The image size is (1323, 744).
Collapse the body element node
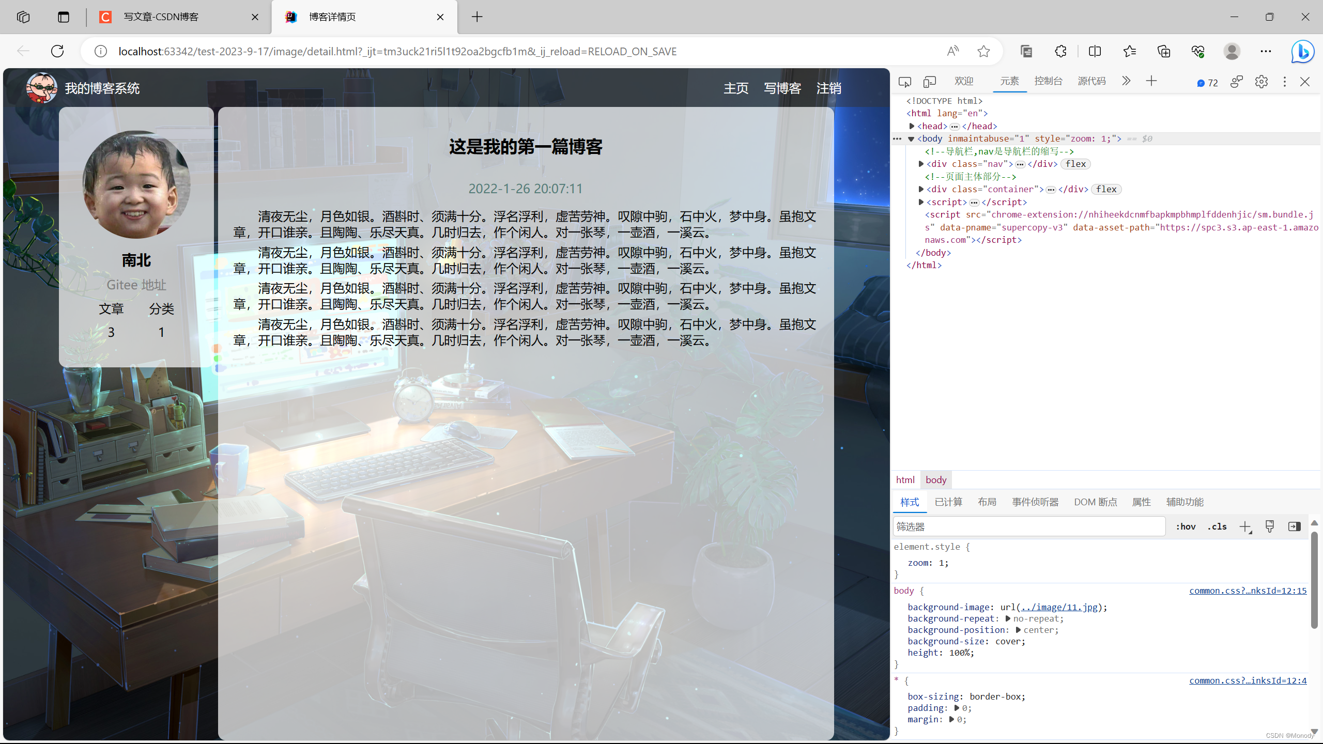(911, 138)
